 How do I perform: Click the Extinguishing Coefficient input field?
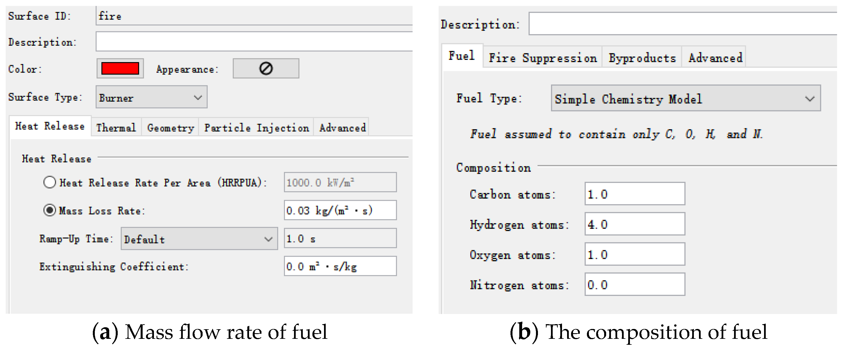340,266
